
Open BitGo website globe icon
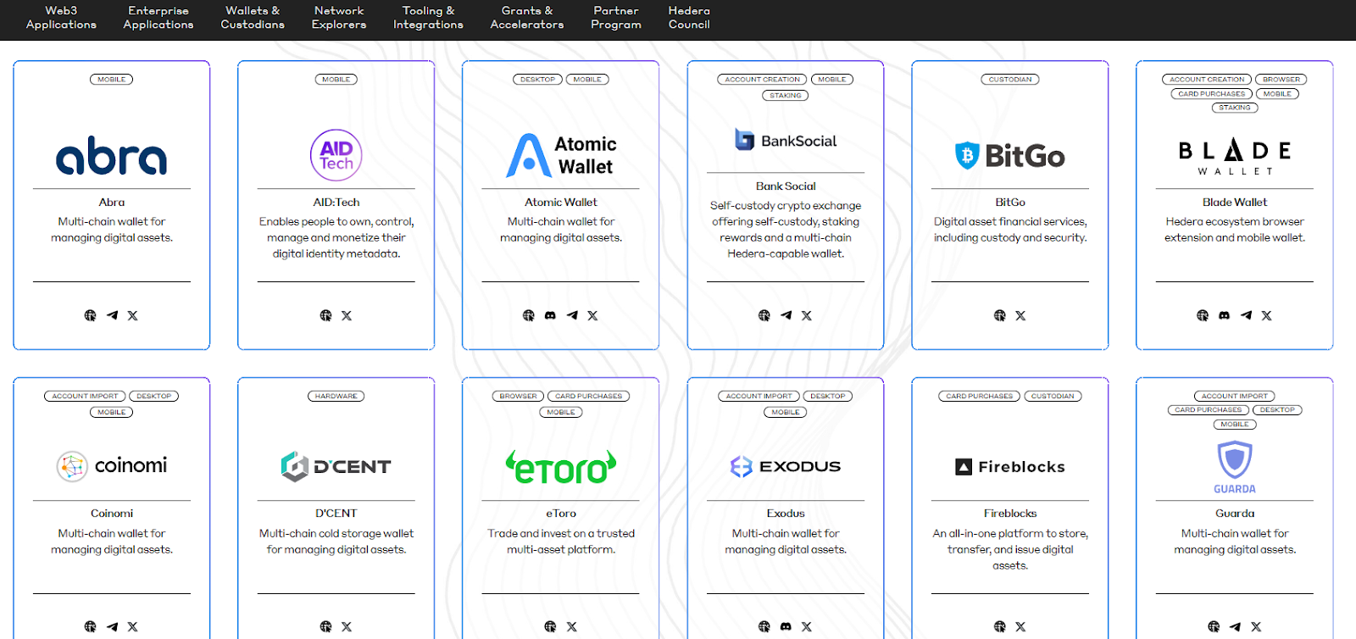[1000, 315]
